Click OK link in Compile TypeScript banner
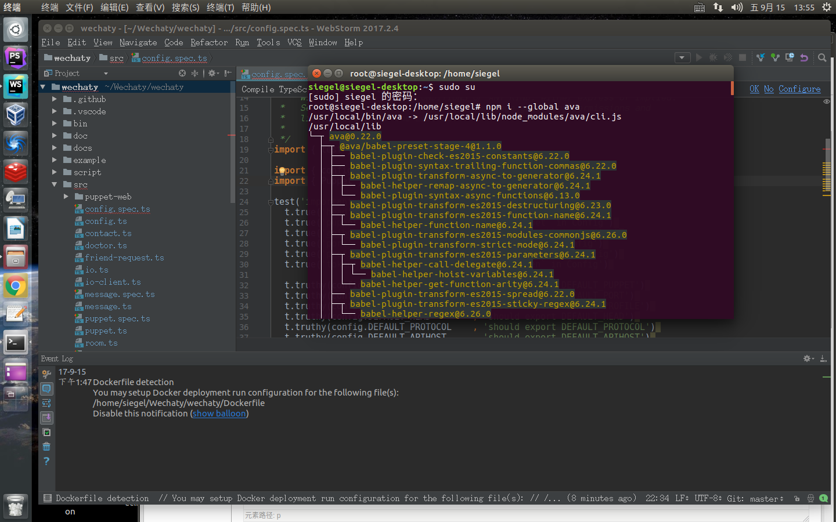The image size is (836, 522). pyautogui.click(x=754, y=89)
